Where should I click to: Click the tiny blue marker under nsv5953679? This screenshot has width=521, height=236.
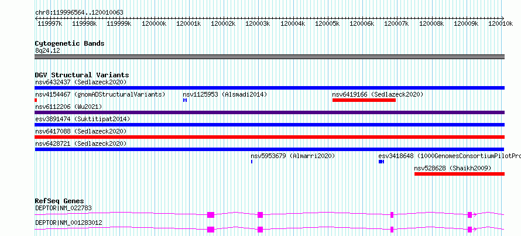[x=252, y=162]
